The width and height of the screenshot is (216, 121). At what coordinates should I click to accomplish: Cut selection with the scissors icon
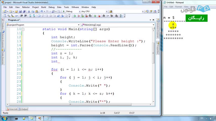pyautogui.click(x=29, y=12)
